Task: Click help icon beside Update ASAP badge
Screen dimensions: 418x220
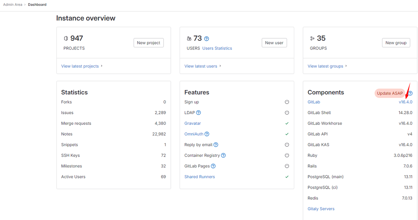Action: (410, 93)
